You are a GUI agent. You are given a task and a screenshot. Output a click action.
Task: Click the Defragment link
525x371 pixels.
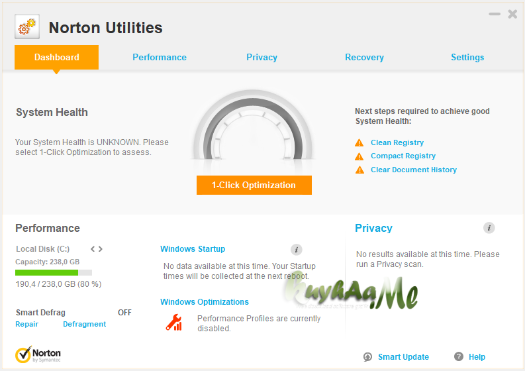coord(84,324)
